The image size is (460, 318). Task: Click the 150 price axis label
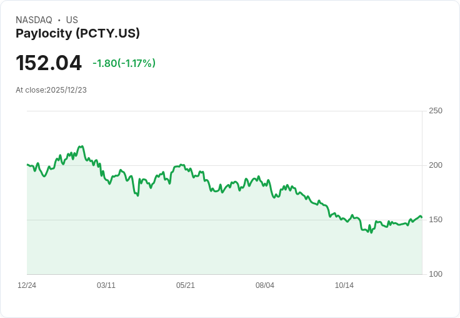[436, 220]
